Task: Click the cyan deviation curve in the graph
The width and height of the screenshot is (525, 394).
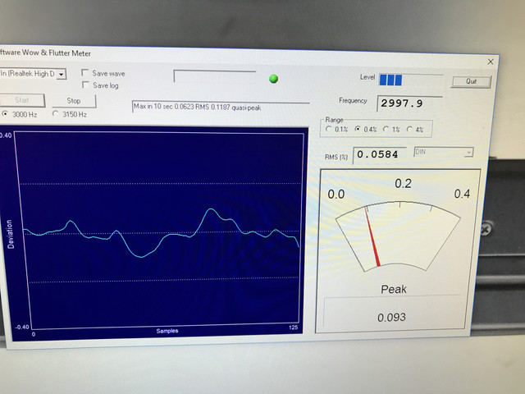Action: click(161, 233)
